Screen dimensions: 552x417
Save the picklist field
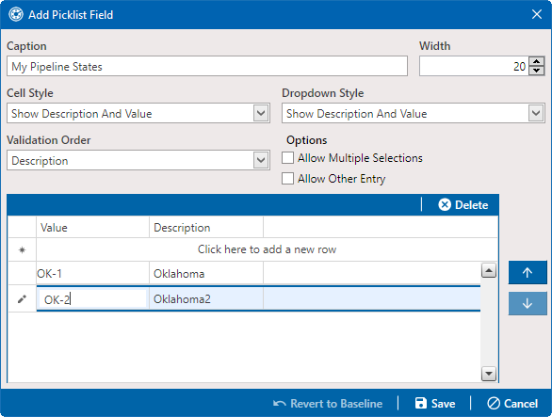[x=435, y=403]
